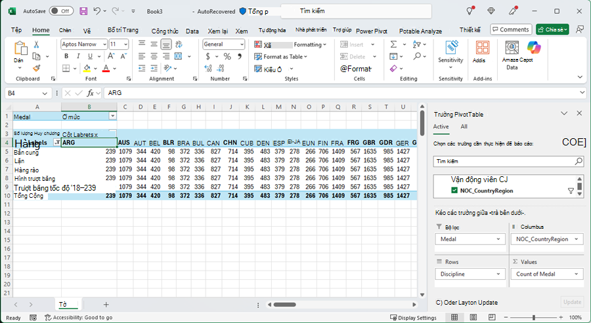This screenshot has width=591, height=323.
Task: Click the Percent Style icon
Action: point(227,56)
